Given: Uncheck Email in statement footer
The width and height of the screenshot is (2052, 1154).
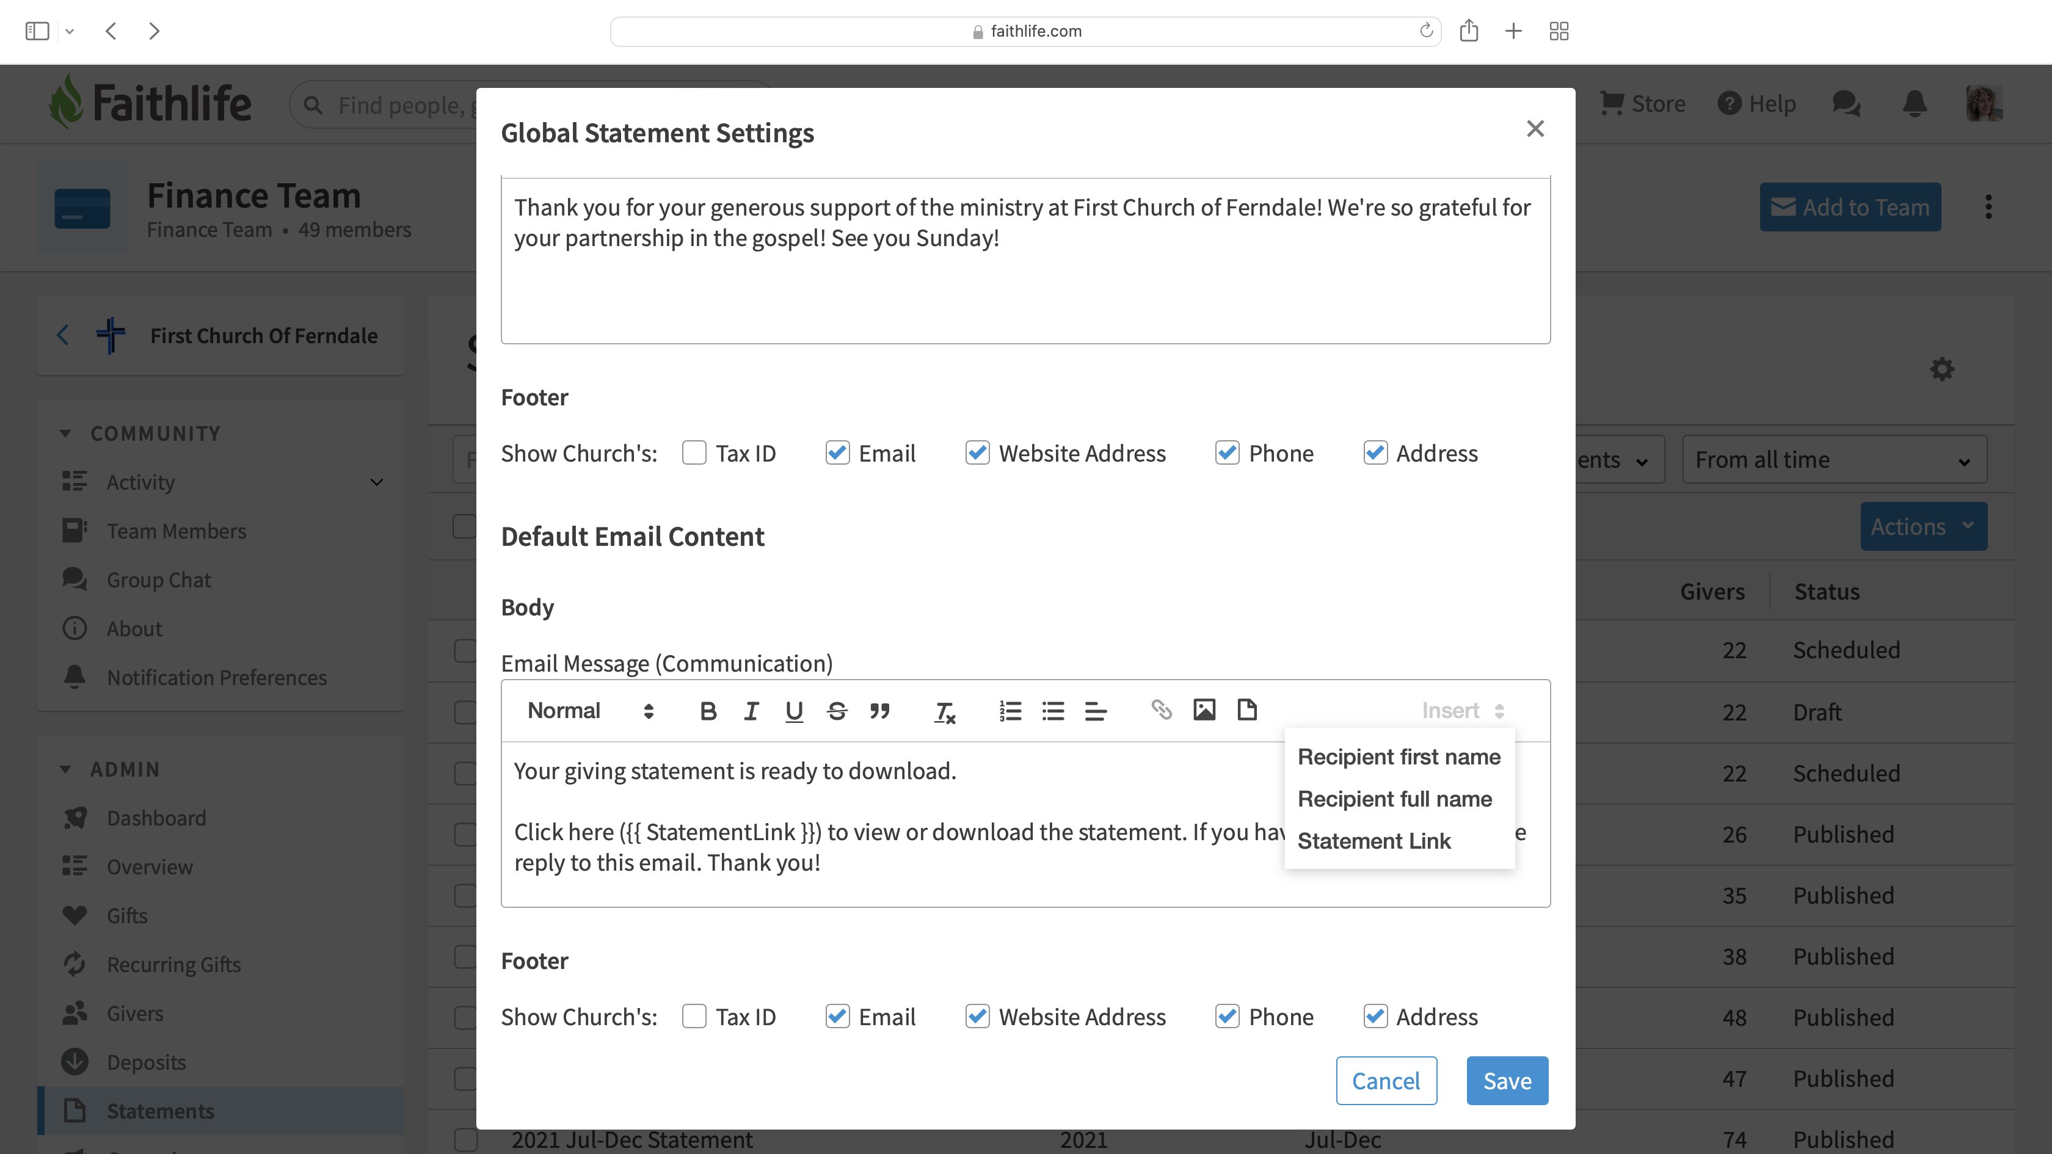Looking at the screenshot, I should [x=837, y=453].
